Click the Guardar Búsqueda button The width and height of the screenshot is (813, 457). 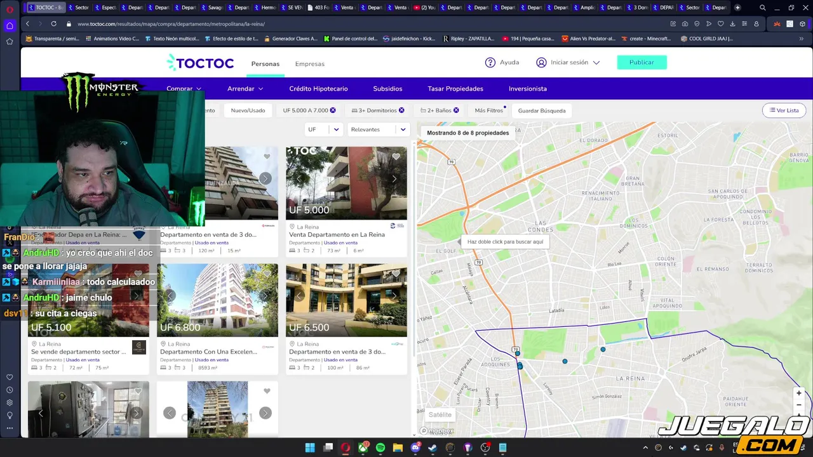tap(542, 110)
